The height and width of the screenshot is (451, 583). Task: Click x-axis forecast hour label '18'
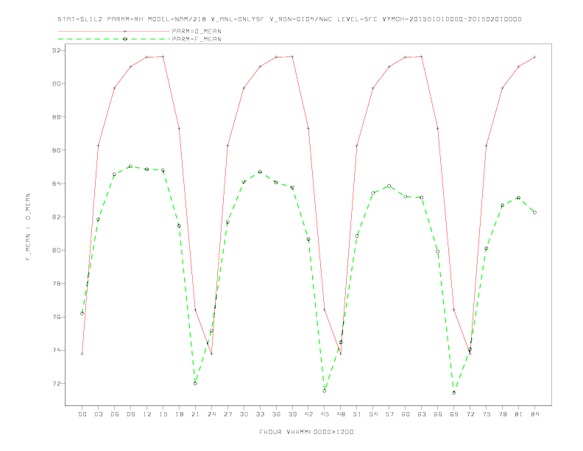pyautogui.click(x=179, y=414)
